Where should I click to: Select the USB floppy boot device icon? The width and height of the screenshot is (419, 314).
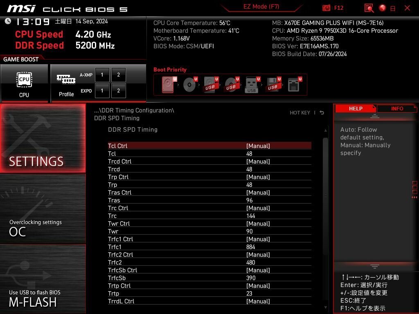[x=273, y=85]
